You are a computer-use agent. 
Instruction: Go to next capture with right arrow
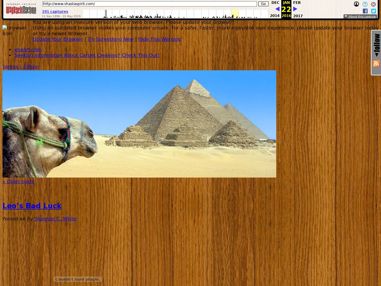pyautogui.click(x=295, y=9)
